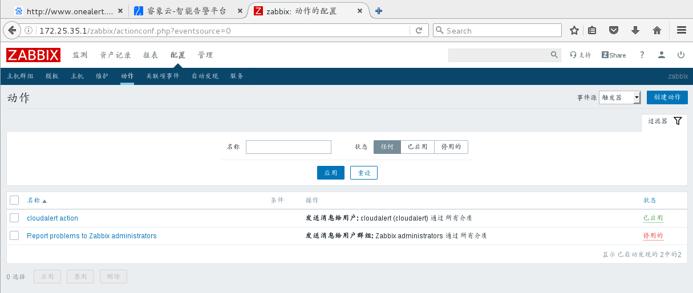
Task: Click the 创建动作 button
Action: pyautogui.click(x=667, y=97)
